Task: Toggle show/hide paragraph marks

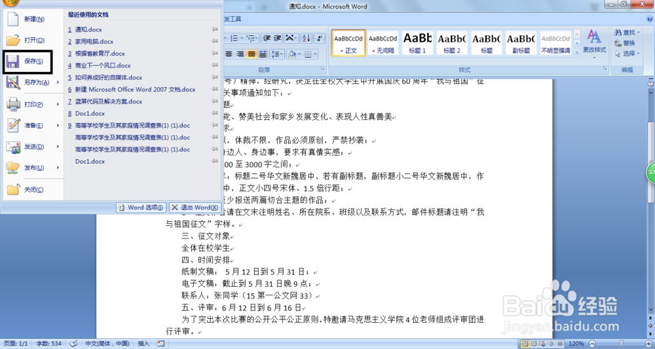Action: pos(320,39)
